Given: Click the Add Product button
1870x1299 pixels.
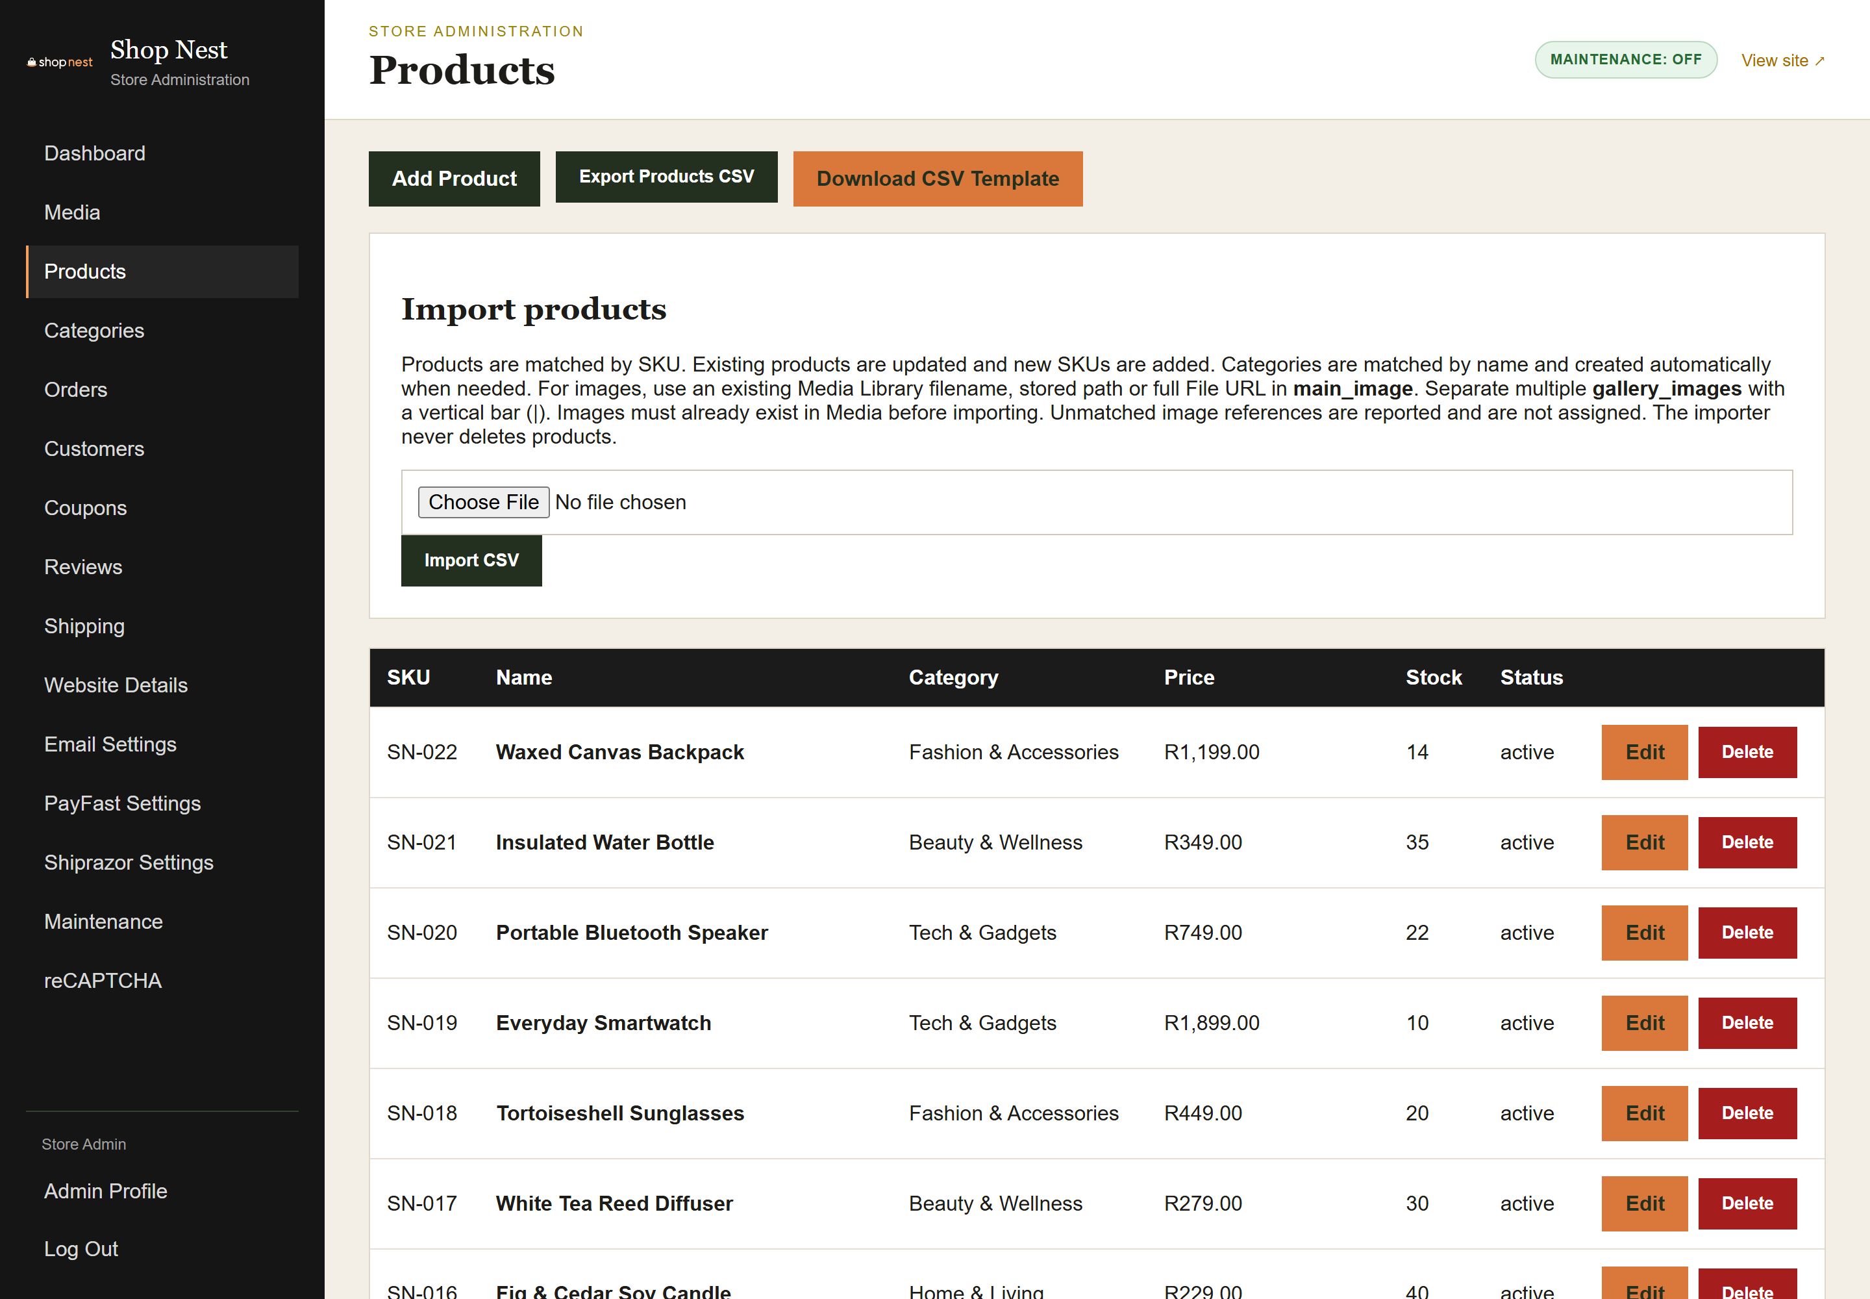Looking at the screenshot, I should point(454,179).
